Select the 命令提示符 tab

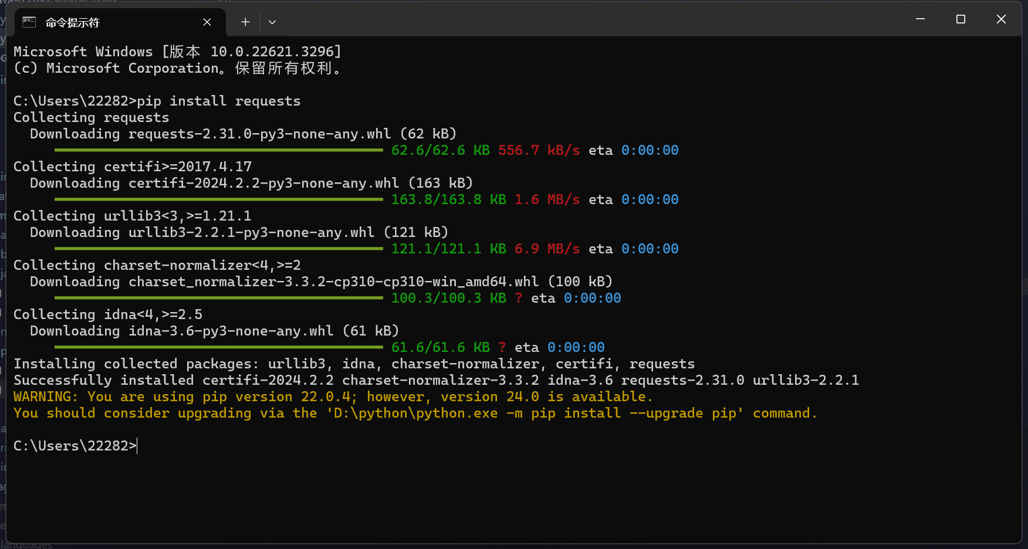click(120, 22)
